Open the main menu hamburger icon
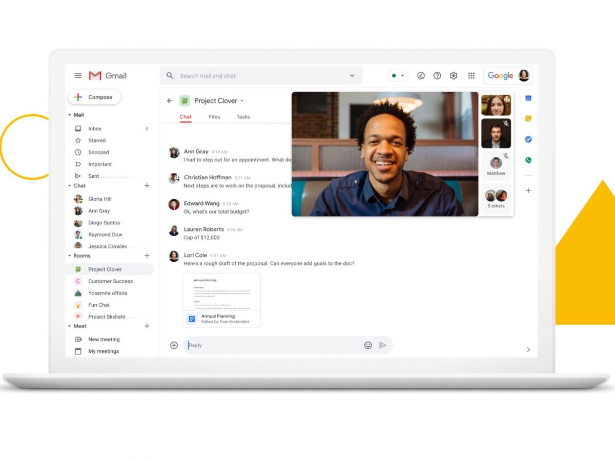Viewport: 615px width, 461px height. pos(78,76)
